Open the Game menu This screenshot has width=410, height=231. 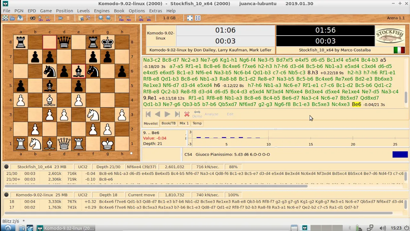click(x=46, y=11)
